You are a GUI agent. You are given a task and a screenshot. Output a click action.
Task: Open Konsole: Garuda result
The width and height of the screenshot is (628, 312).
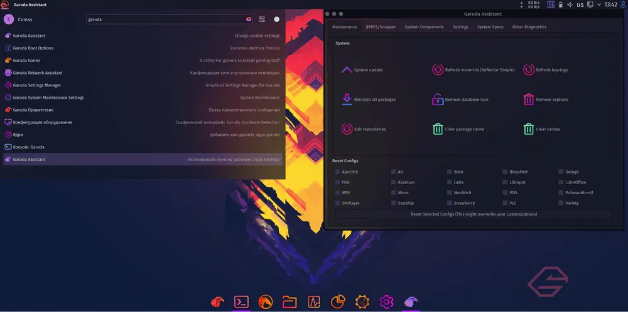coord(143,147)
